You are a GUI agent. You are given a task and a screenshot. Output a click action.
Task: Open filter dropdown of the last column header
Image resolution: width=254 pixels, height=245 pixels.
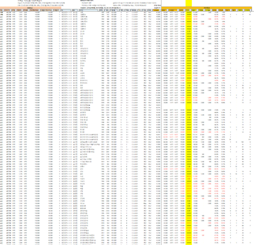pos(250,10)
